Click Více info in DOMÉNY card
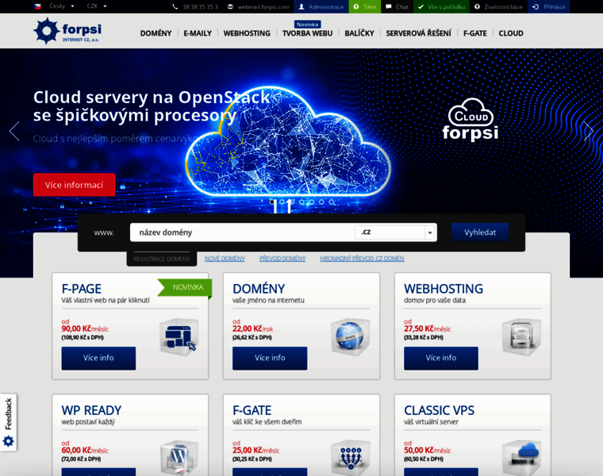 point(270,358)
